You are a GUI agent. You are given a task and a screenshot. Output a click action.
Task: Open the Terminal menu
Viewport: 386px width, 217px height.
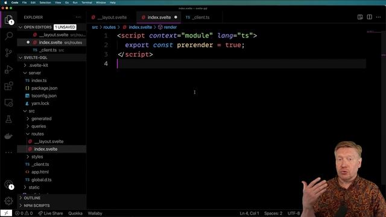pyautogui.click(x=87, y=2)
